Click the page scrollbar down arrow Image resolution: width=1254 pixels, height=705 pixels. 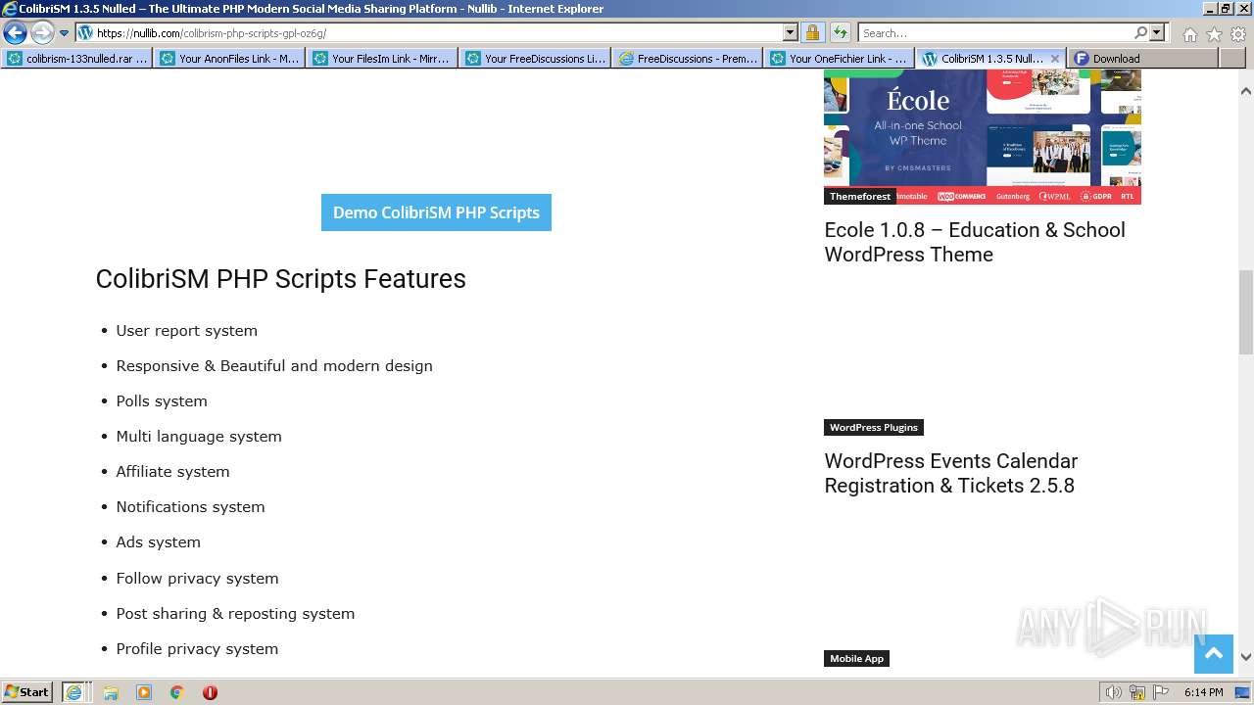coord(1246,658)
